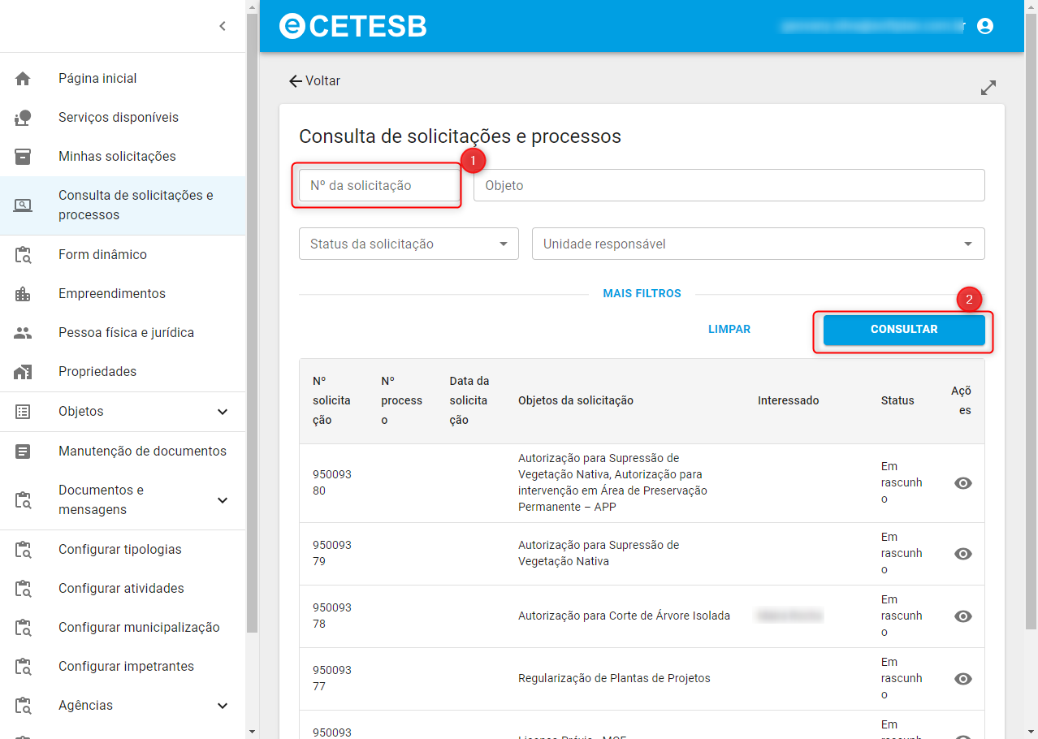Viewport: 1038px width, 739px height.
Task: Expand the Objetos sidebar menu
Action: point(223,412)
